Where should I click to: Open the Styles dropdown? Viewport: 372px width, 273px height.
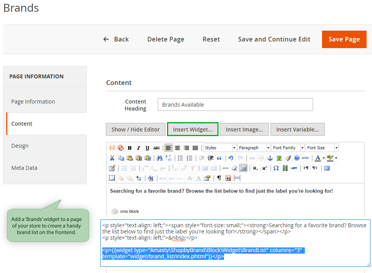219,148
